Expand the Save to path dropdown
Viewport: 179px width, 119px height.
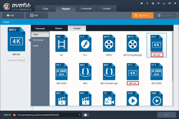pyautogui.click(x=80, y=115)
